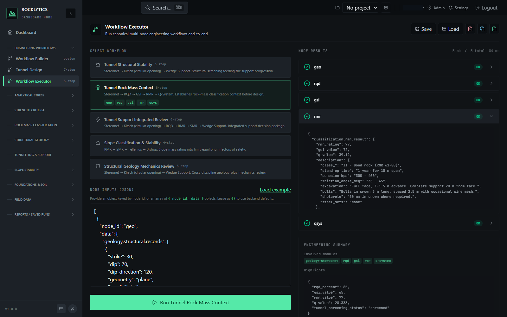Collapse the Engineering Workflows section

coord(41,48)
